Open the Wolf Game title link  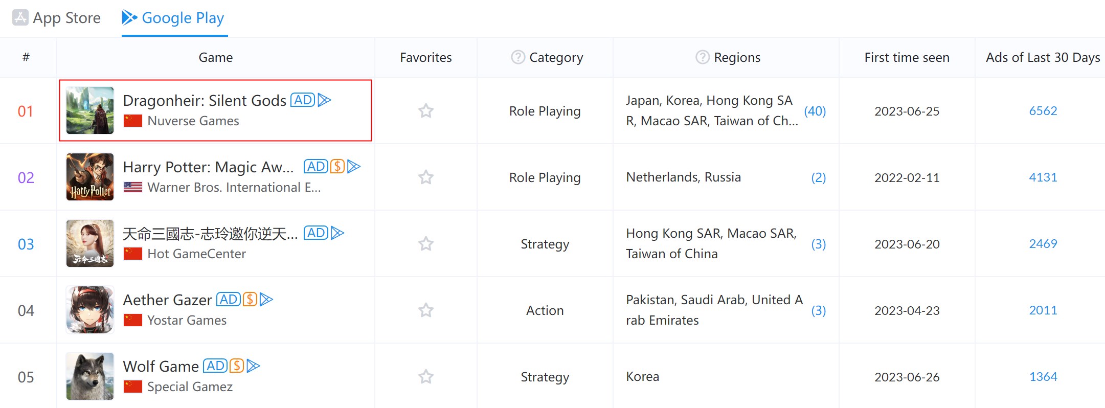click(x=161, y=367)
